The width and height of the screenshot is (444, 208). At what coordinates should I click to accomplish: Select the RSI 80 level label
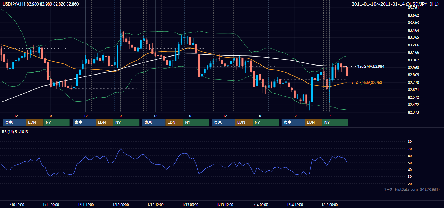pyautogui.click(x=410, y=142)
